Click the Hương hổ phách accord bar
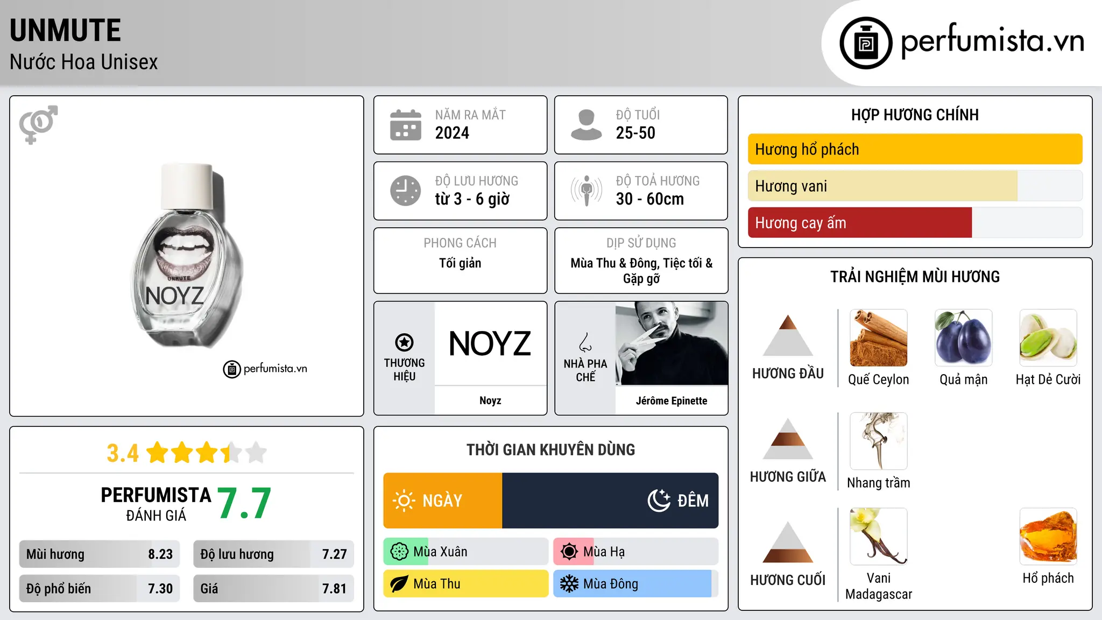Screen dimensions: 1102x620 click(915, 149)
